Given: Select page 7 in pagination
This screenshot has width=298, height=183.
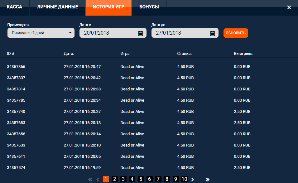Looking at the screenshot, I should pos(158,179).
